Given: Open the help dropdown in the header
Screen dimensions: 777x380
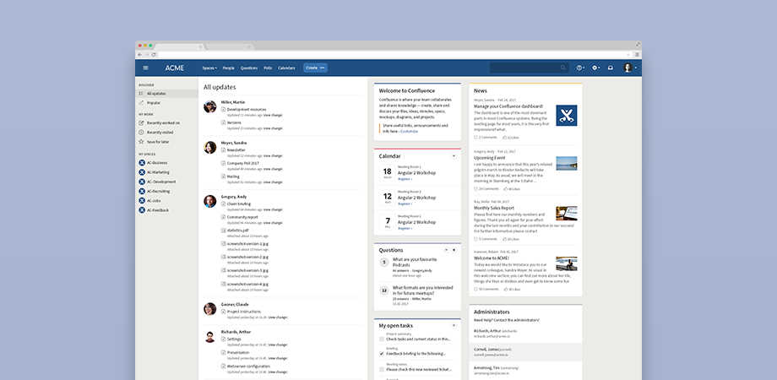Looking at the screenshot, I should [x=580, y=68].
